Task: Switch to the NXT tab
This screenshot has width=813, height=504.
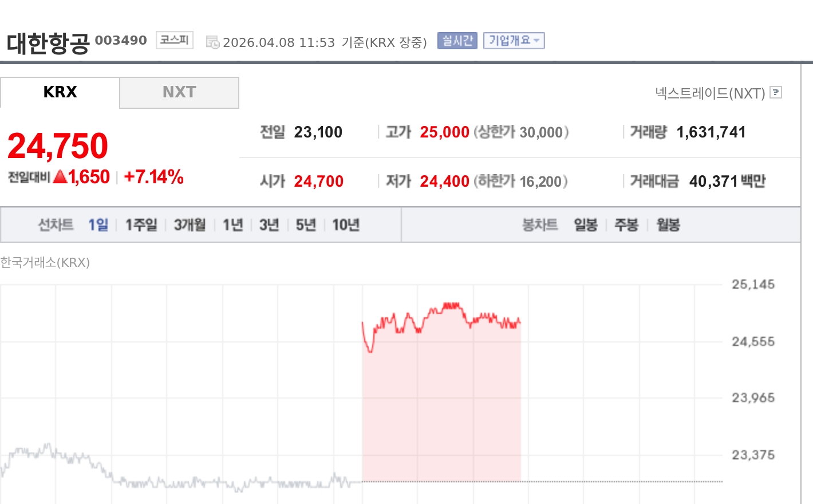Action: pos(179,92)
